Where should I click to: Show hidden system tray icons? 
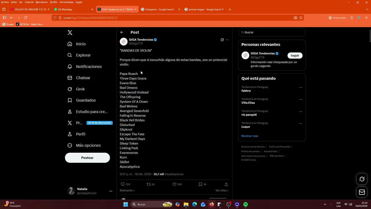(x=325, y=204)
